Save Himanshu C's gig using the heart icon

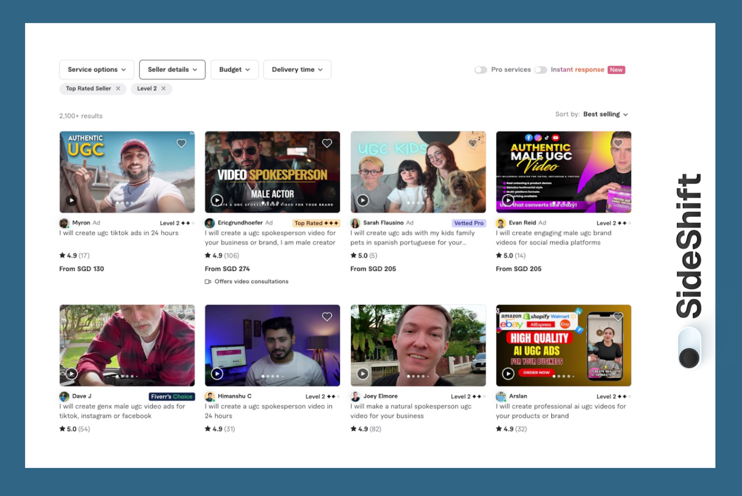tap(327, 316)
